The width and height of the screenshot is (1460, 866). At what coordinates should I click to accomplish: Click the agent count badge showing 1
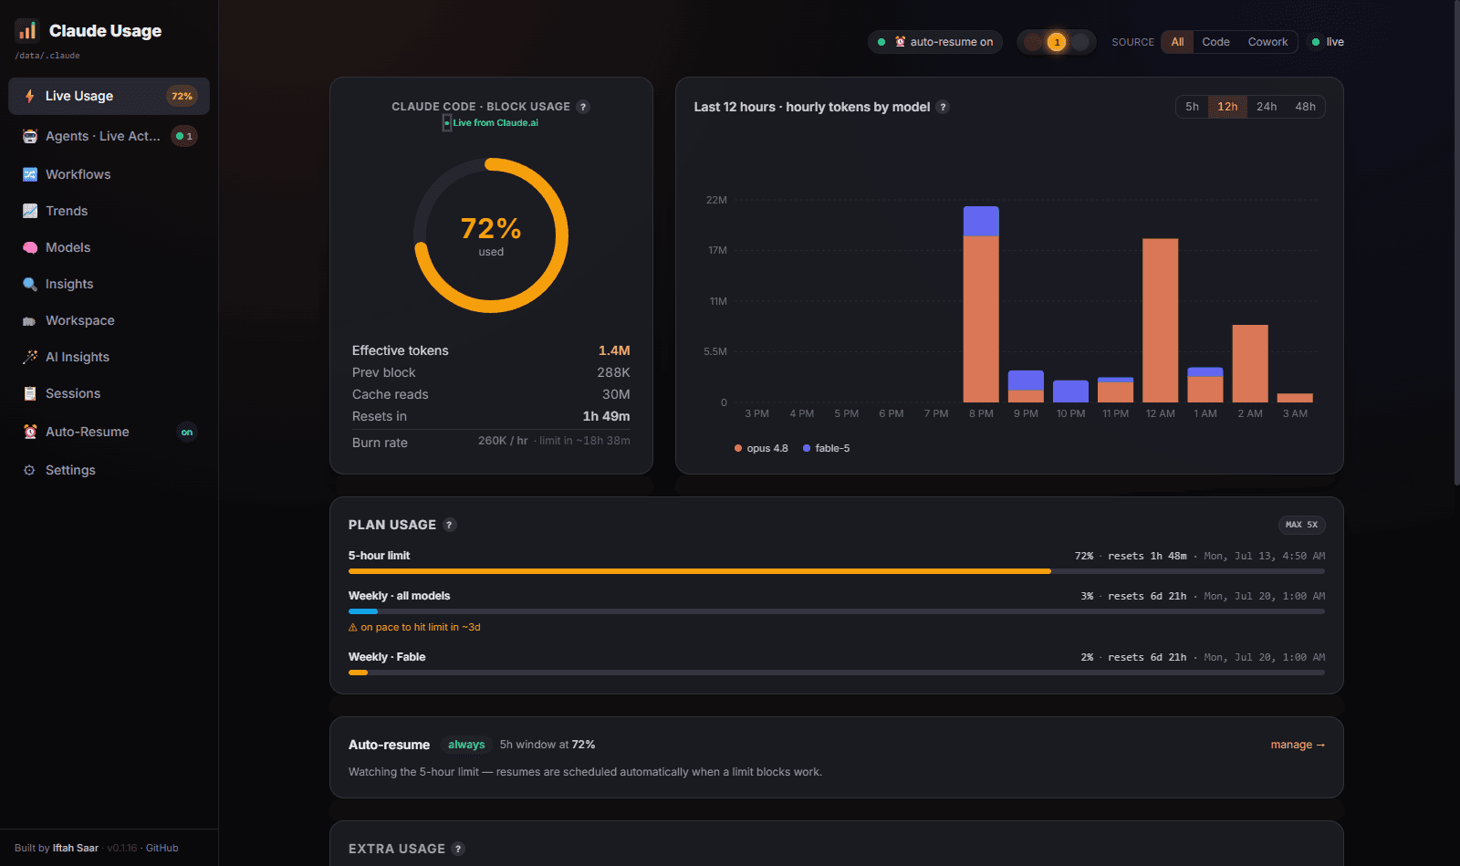coord(184,137)
